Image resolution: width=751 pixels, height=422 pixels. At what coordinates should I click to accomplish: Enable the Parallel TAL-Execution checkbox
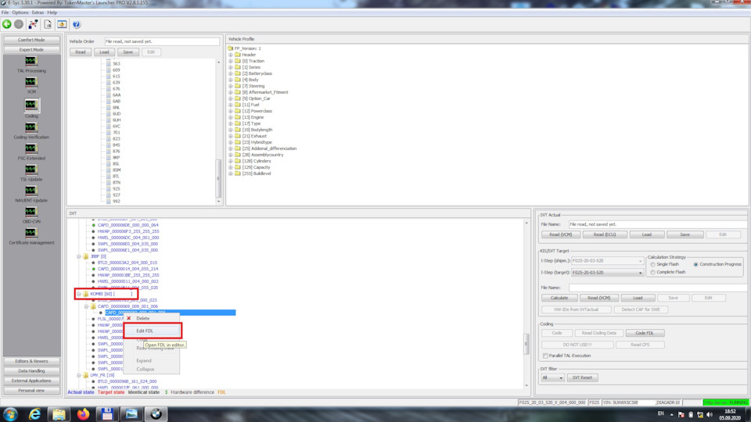tap(545, 356)
